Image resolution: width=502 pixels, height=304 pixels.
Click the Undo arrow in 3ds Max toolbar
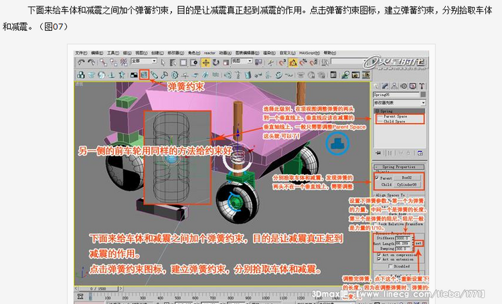(x=81, y=62)
